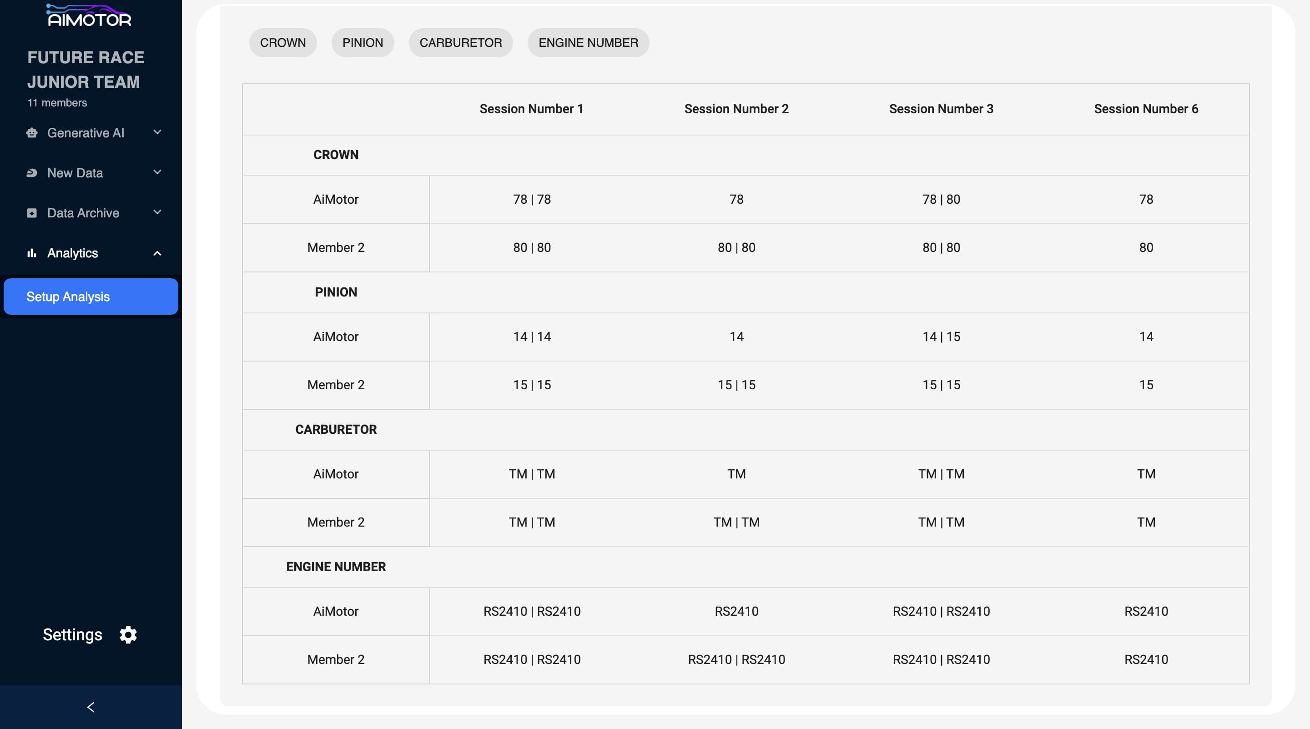This screenshot has height=729, width=1310.
Task: Click the New Data sidebar icon
Action: [x=31, y=173]
